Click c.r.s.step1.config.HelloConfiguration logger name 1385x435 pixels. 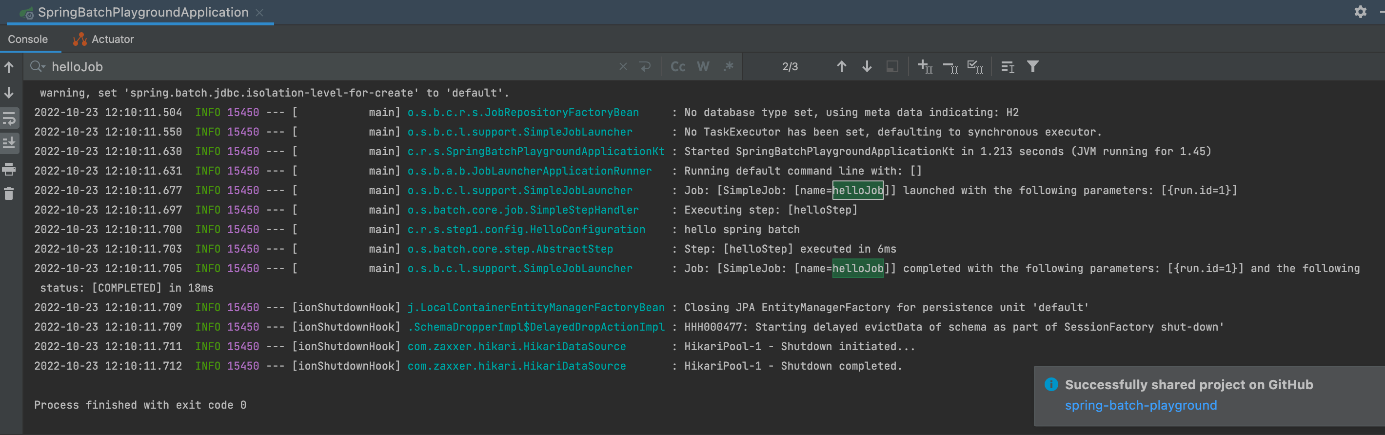[x=526, y=230]
